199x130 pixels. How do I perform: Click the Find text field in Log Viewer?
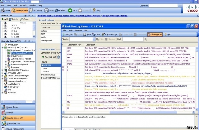click(x=133, y=39)
